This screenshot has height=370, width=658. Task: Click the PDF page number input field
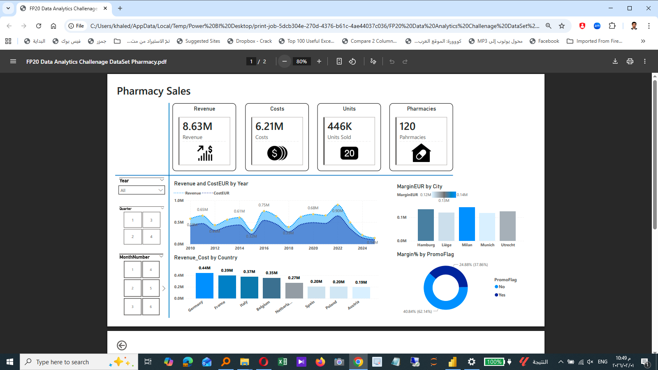pos(251,61)
